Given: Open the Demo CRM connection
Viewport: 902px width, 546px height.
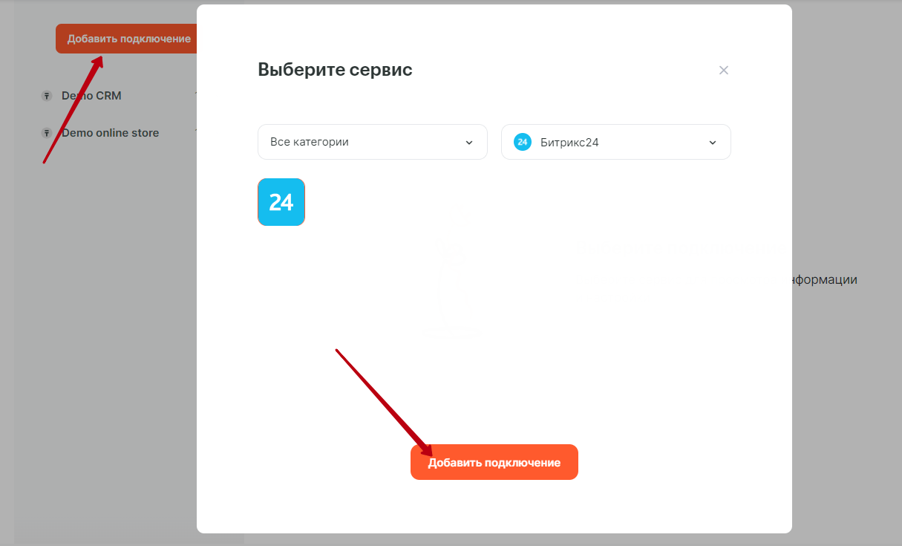Looking at the screenshot, I should click(x=91, y=96).
